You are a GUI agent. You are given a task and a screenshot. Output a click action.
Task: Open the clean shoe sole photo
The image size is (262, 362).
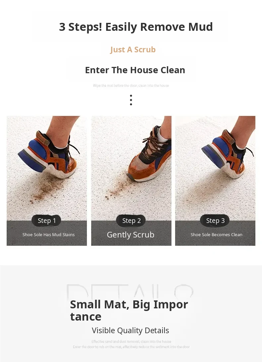click(215, 168)
